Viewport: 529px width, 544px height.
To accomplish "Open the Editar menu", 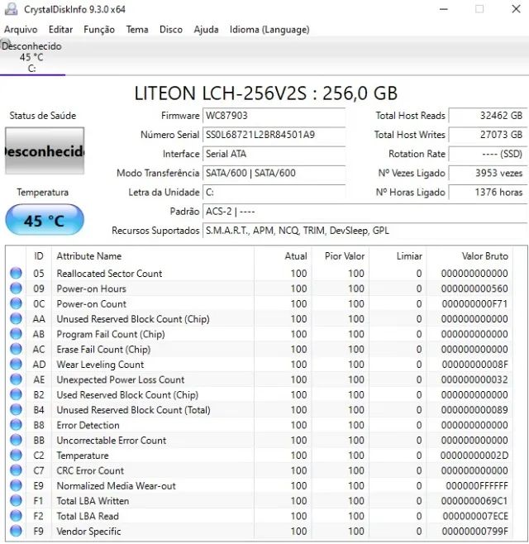I will pos(60,30).
